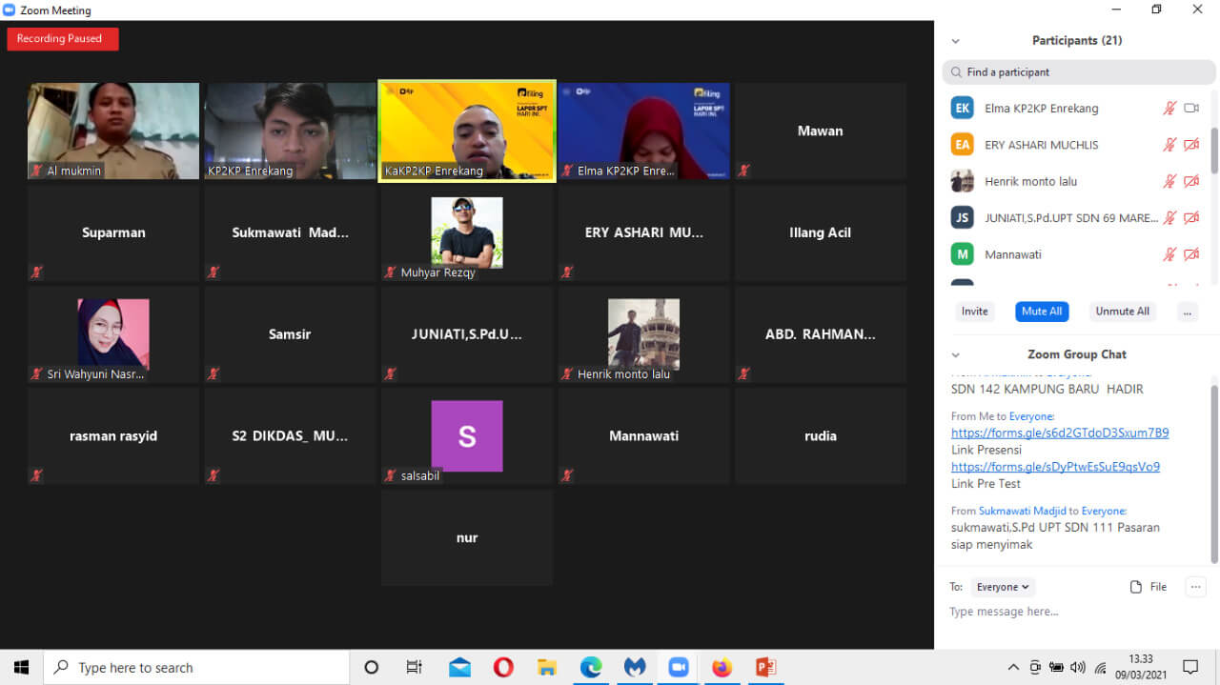Image resolution: width=1220 pixels, height=685 pixels.
Task: Open PowerPoint from the taskbar
Action: coord(765,667)
